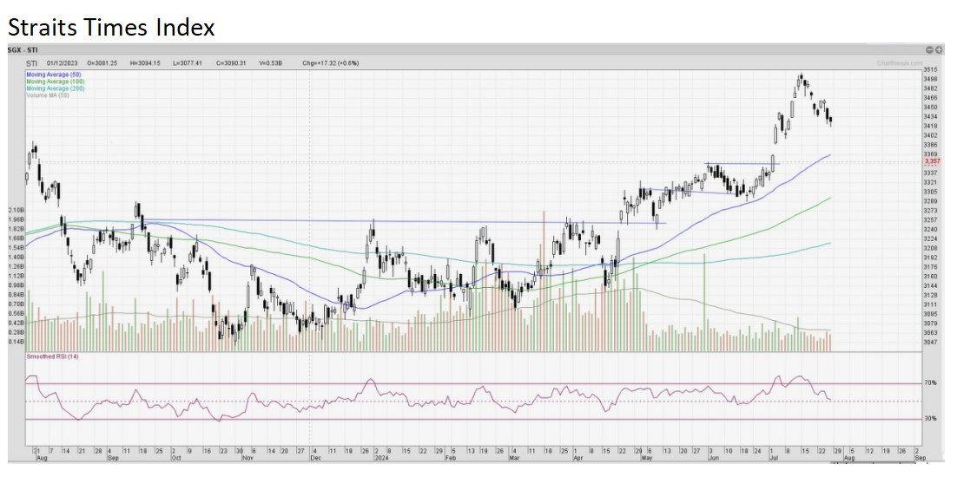Click the 70% RSI overbought level label
This screenshot has height=477, width=970.
[x=929, y=382]
